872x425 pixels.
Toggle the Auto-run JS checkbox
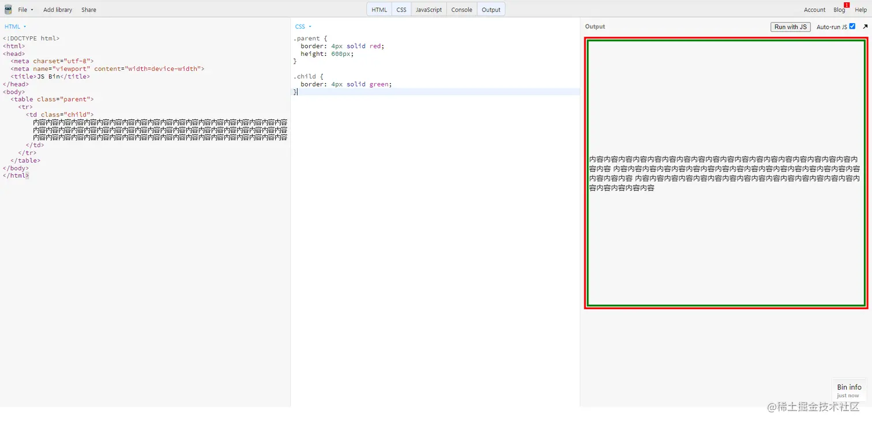point(852,26)
